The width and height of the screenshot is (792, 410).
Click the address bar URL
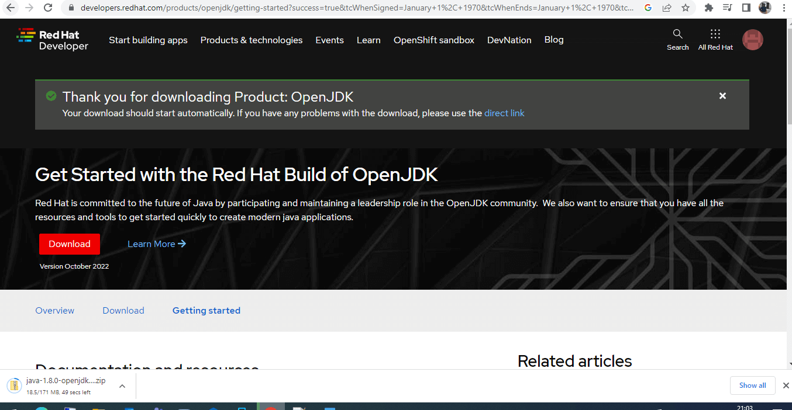(x=357, y=8)
